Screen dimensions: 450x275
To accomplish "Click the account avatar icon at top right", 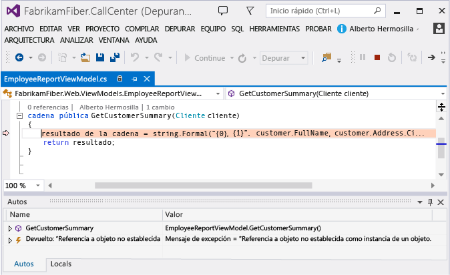I will (439, 29).
